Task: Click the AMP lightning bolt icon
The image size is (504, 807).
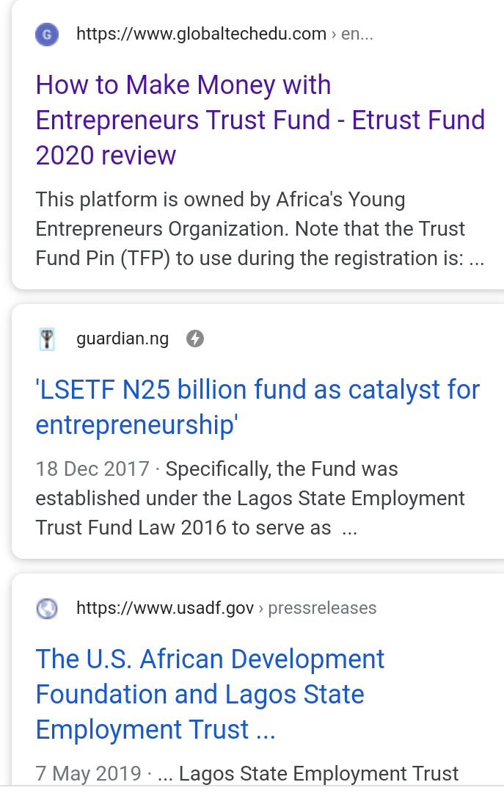Action: click(x=194, y=339)
